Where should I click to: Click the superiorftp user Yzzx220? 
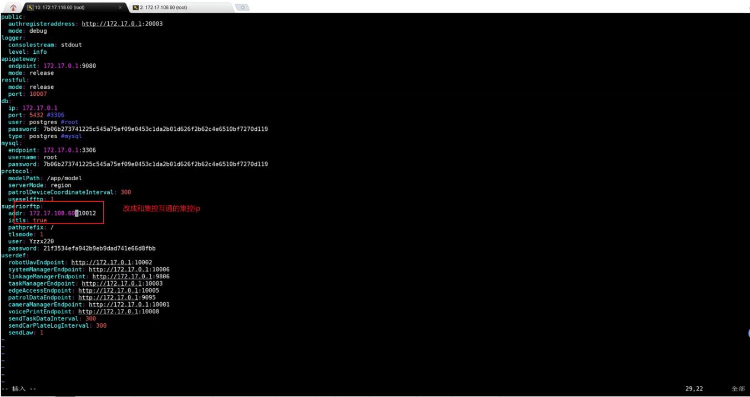pyautogui.click(x=42, y=242)
